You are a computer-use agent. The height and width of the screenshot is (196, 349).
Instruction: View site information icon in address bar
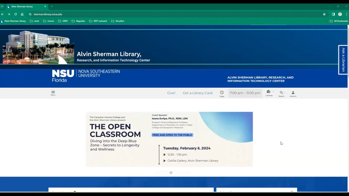click(30, 14)
